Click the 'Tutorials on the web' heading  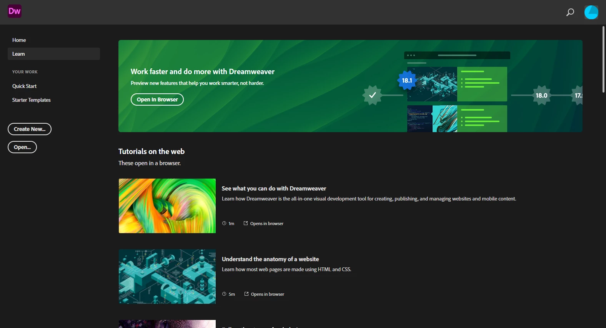151,151
